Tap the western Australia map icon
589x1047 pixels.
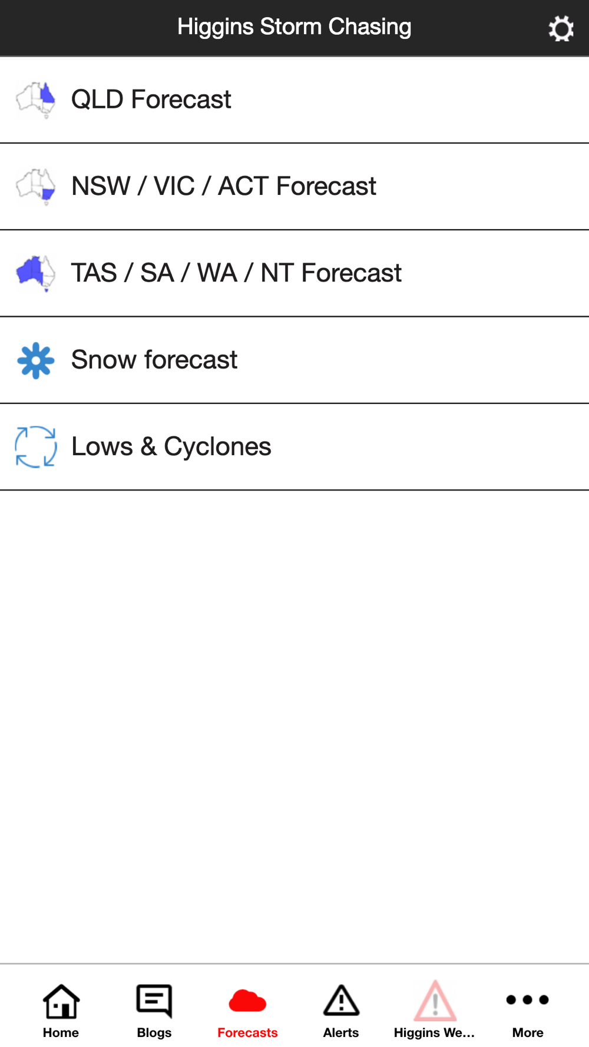[36, 273]
